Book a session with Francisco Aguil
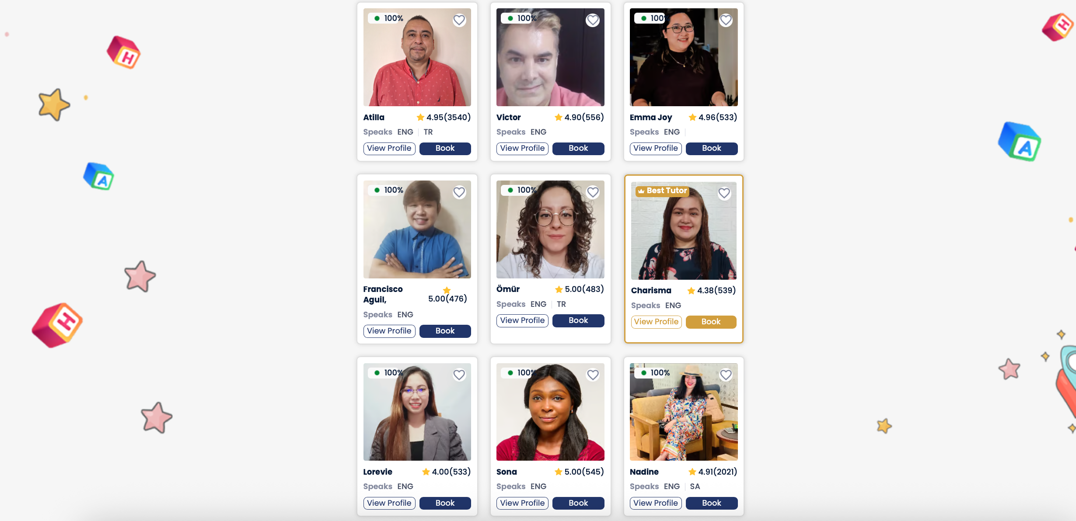Viewport: 1076px width, 521px height. coord(445,331)
